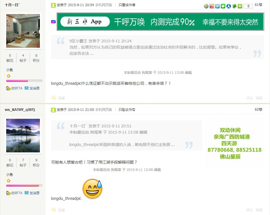Rate post 61 with 评分
This screenshot has height=215, width=270.
point(249,98)
